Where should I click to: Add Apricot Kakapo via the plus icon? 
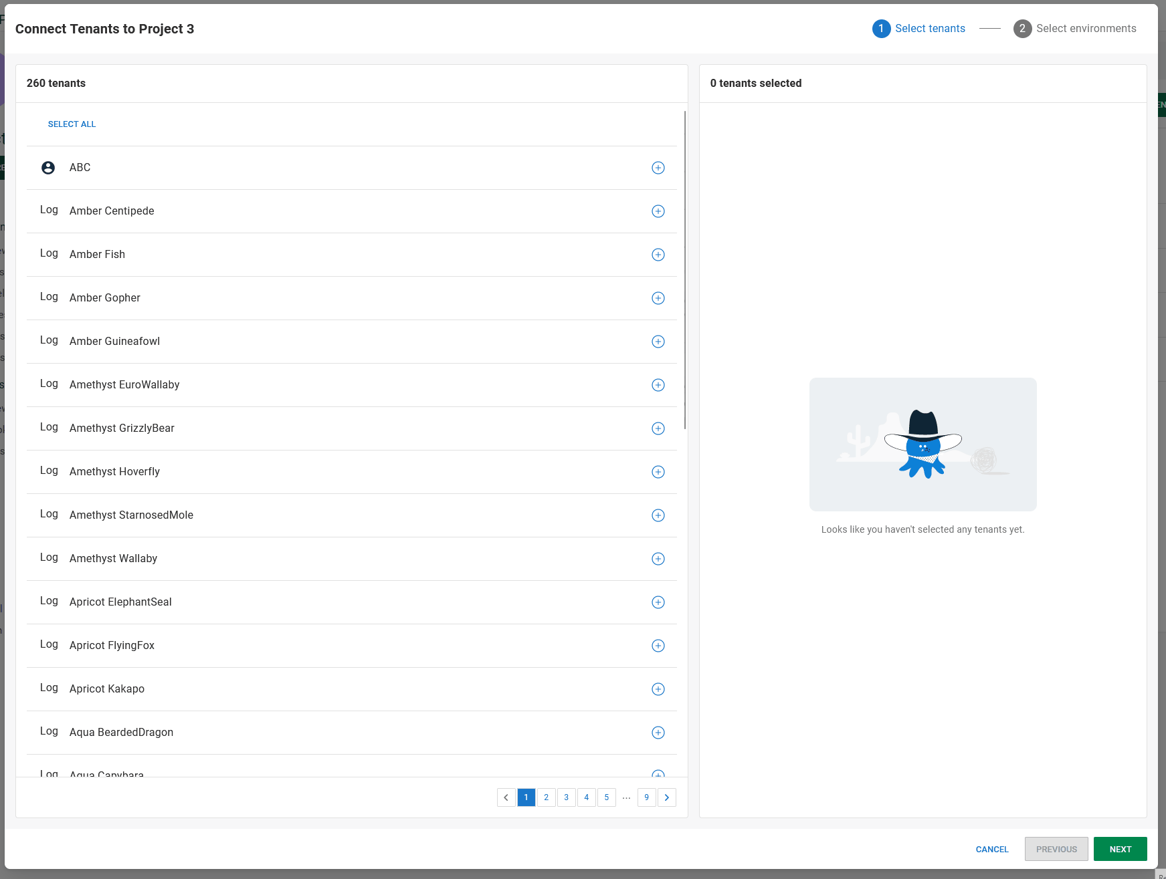coord(658,689)
